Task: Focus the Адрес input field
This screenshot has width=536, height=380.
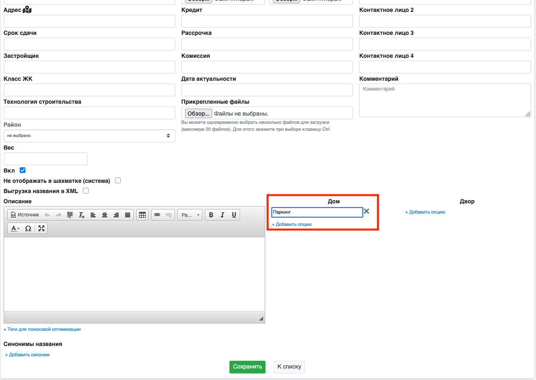Action: (x=89, y=21)
